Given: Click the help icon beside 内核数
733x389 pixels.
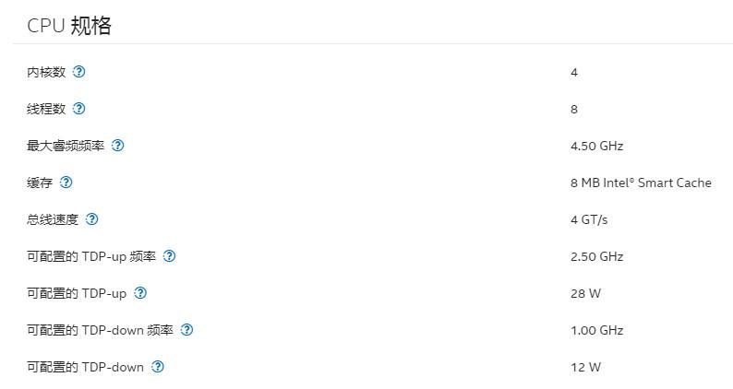Looking at the screenshot, I should pos(79,72).
